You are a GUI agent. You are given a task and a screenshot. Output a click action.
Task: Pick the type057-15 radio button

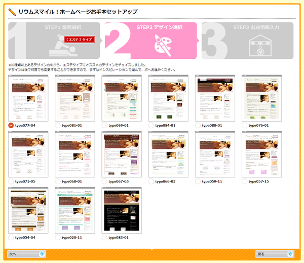[245, 181]
